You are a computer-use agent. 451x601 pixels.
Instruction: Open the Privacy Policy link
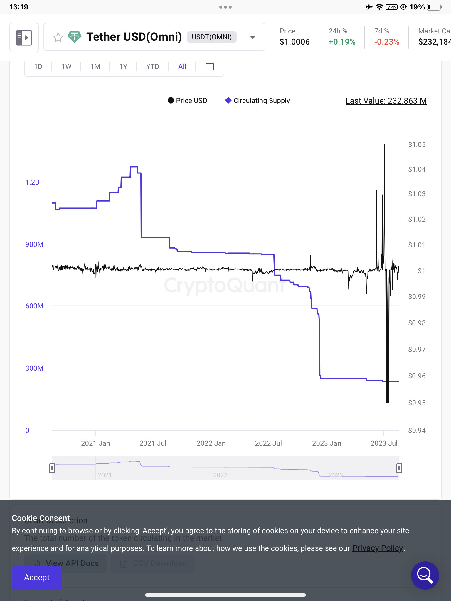tap(378, 548)
